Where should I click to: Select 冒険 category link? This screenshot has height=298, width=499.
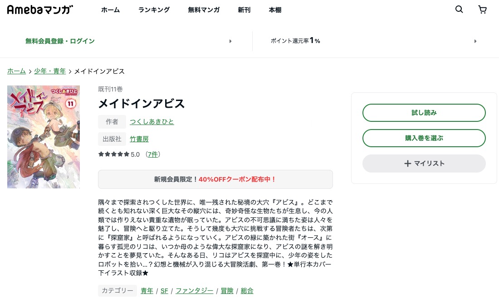(x=227, y=291)
